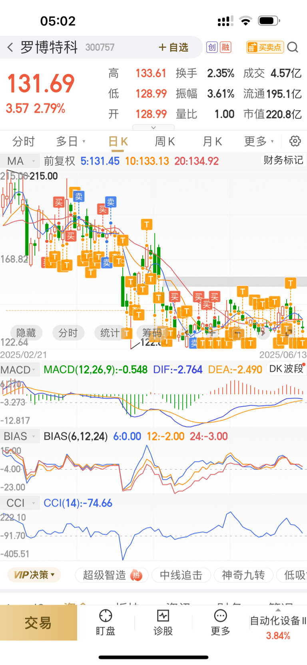
Task: Tap the 自动化设备 sector 3.84% entry
Action: (x=278, y=628)
